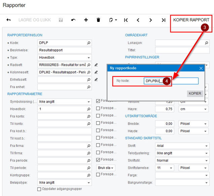This screenshot has width=214, height=196.
Task: Go to next record arrow
Action: (150, 20)
